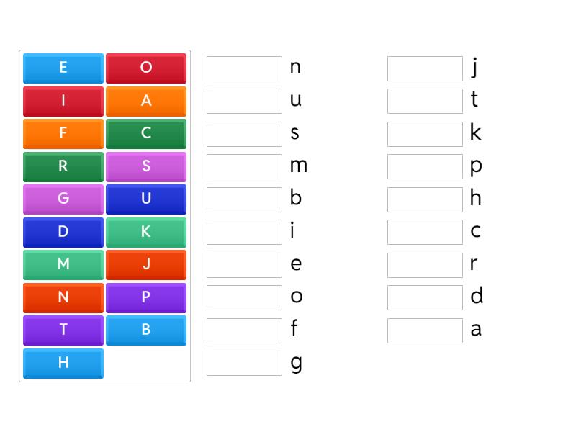Select the blue letter E tile
The height and width of the screenshot is (432, 576).
63,68
